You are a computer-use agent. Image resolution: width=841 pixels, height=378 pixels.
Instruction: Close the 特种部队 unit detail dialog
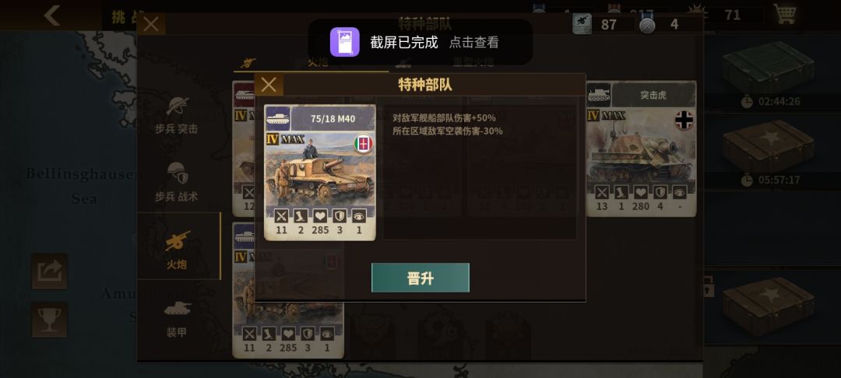point(269,85)
